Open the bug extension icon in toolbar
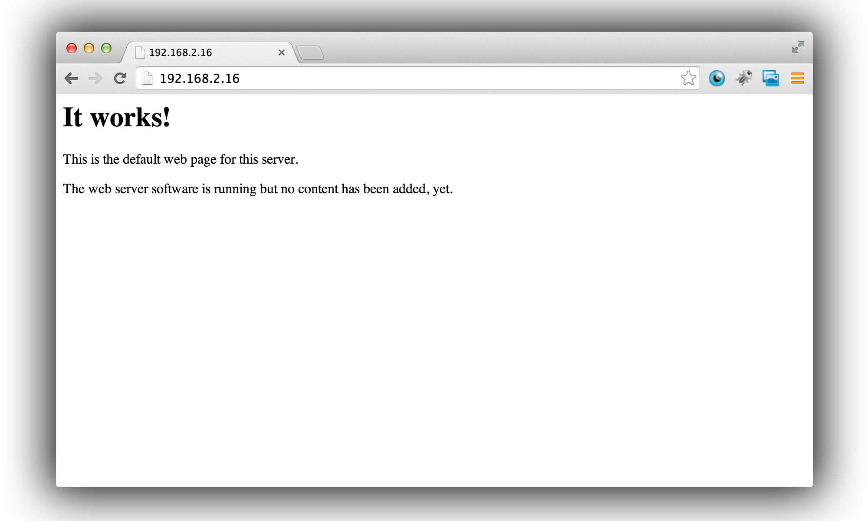Screen dimensions: 868x521 744,78
